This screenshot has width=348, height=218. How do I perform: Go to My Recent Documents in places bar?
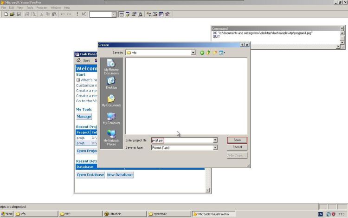[111, 67]
